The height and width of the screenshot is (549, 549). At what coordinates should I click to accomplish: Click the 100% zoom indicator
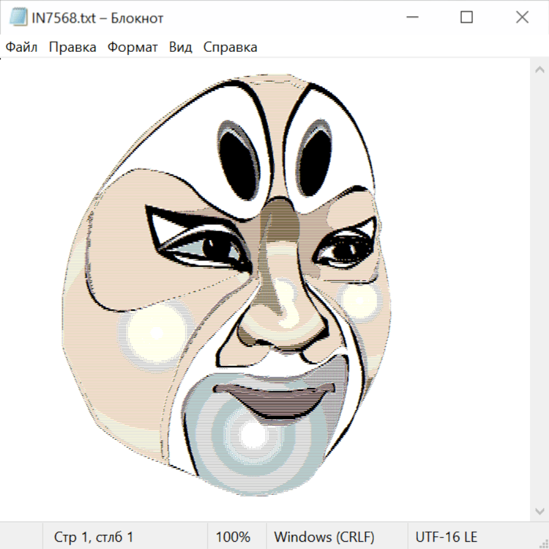[x=233, y=537]
